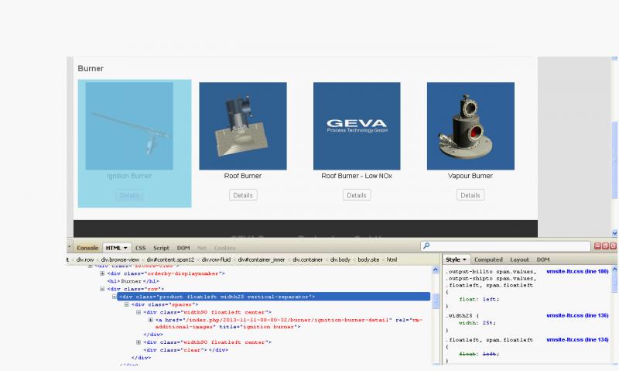Collapse the div class "row" node
Viewport: 619px width, 371px height.
(x=102, y=289)
